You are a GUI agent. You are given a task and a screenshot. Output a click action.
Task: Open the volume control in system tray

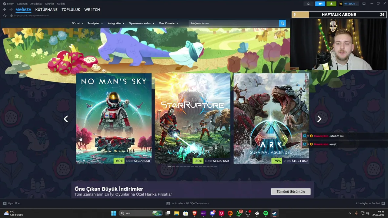click(368, 213)
